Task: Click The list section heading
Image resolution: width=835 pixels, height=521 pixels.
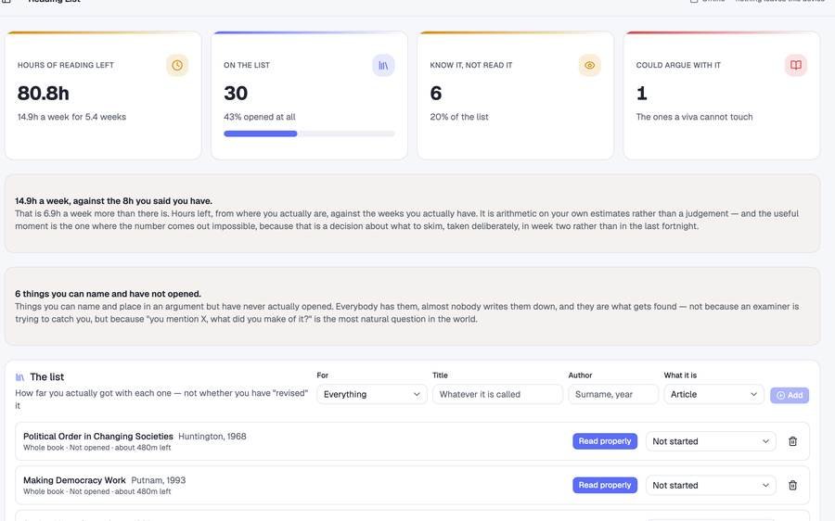Action: (47, 376)
